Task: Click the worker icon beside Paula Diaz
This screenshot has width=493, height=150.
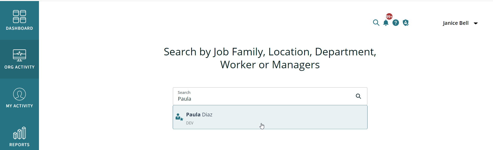Action: pyautogui.click(x=179, y=117)
